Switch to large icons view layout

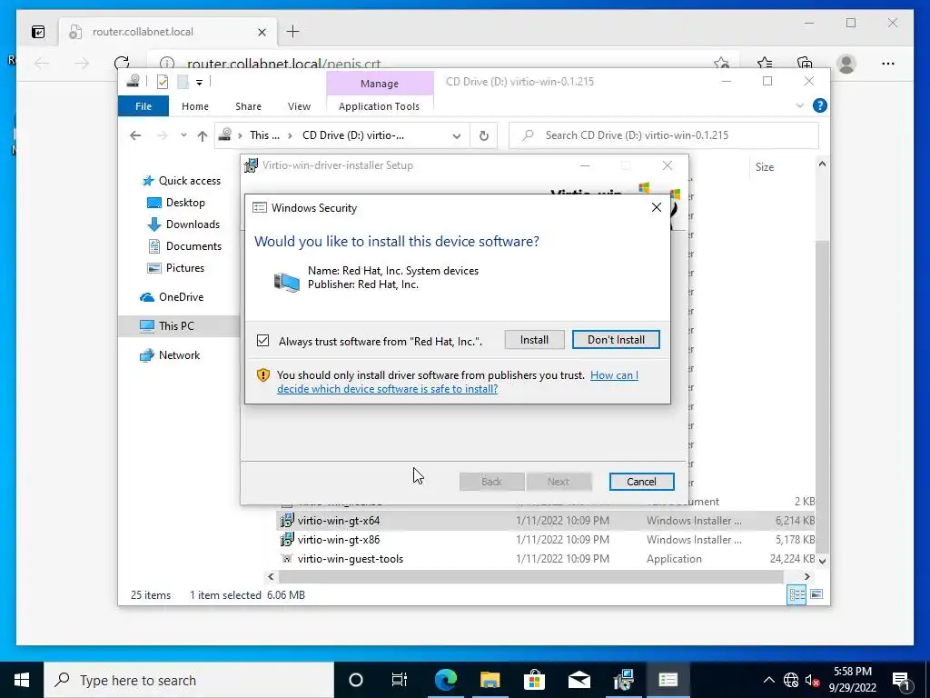[816, 594]
